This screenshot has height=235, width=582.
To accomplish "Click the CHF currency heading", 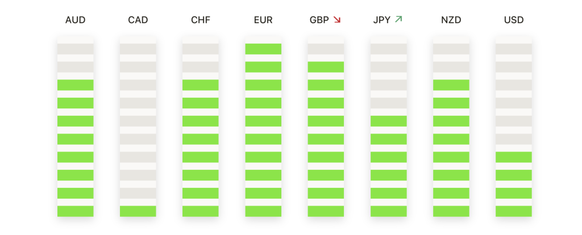I will 201,20.
